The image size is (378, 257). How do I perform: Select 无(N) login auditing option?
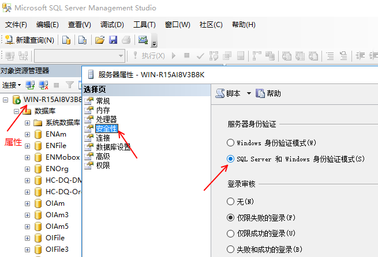pos(231,202)
